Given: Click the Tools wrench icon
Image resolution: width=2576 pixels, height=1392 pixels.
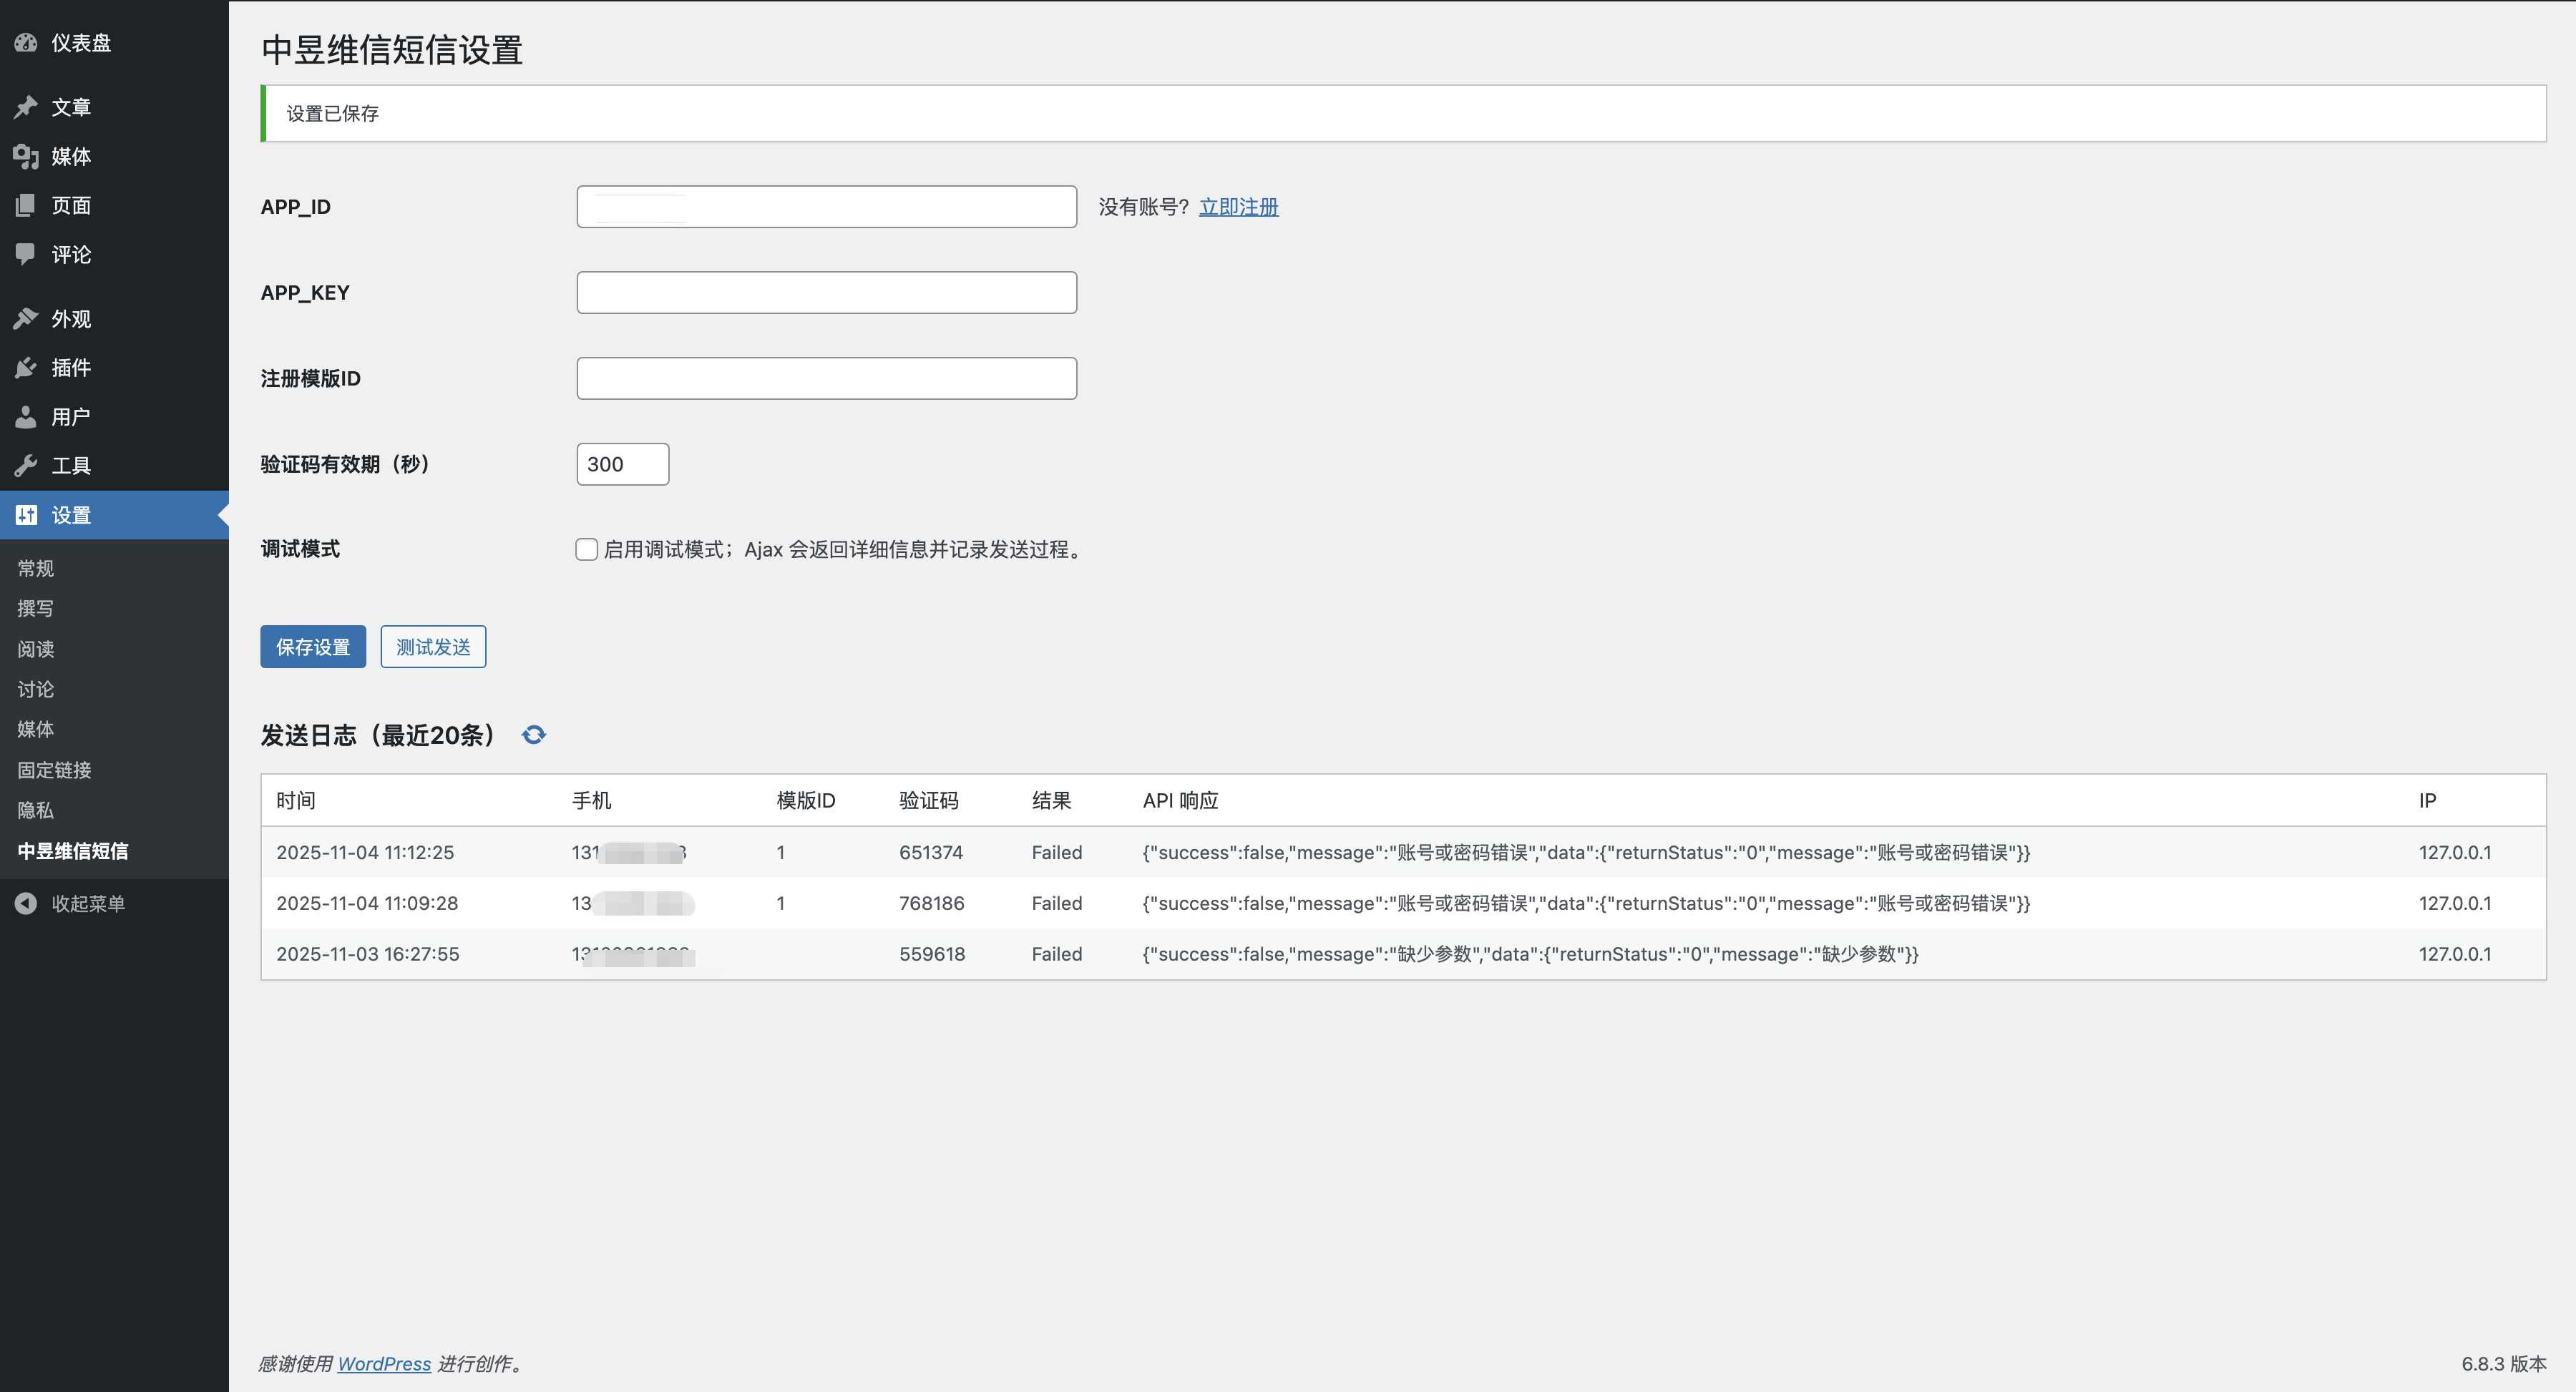Looking at the screenshot, I should [26, 466].
